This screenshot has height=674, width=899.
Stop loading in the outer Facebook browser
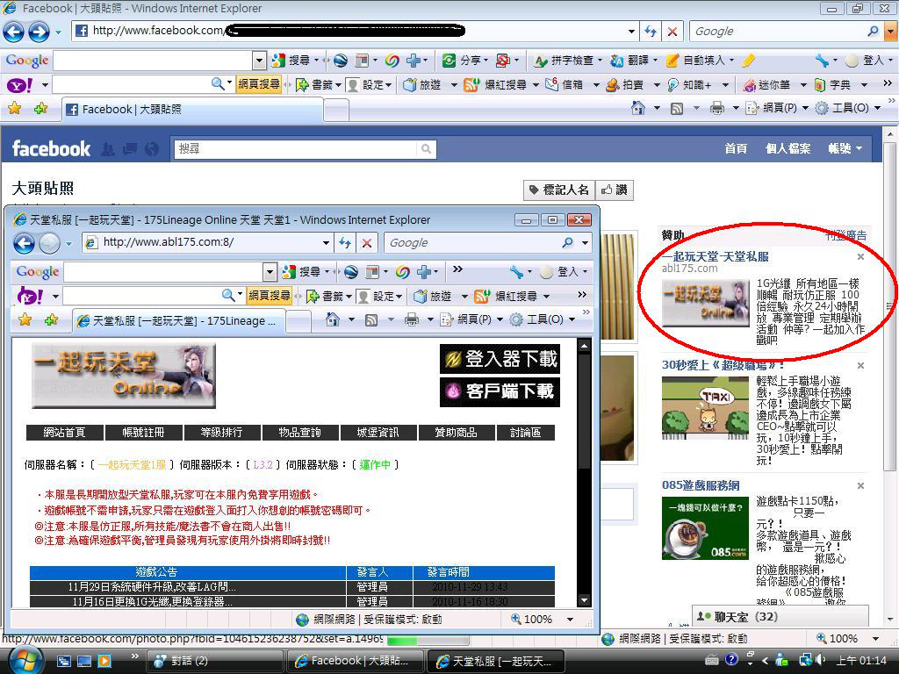[672, 32]
